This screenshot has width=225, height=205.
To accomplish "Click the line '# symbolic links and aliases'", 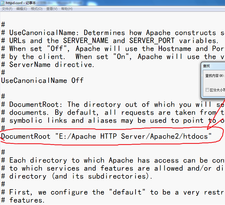I will (x=113, y=120).
